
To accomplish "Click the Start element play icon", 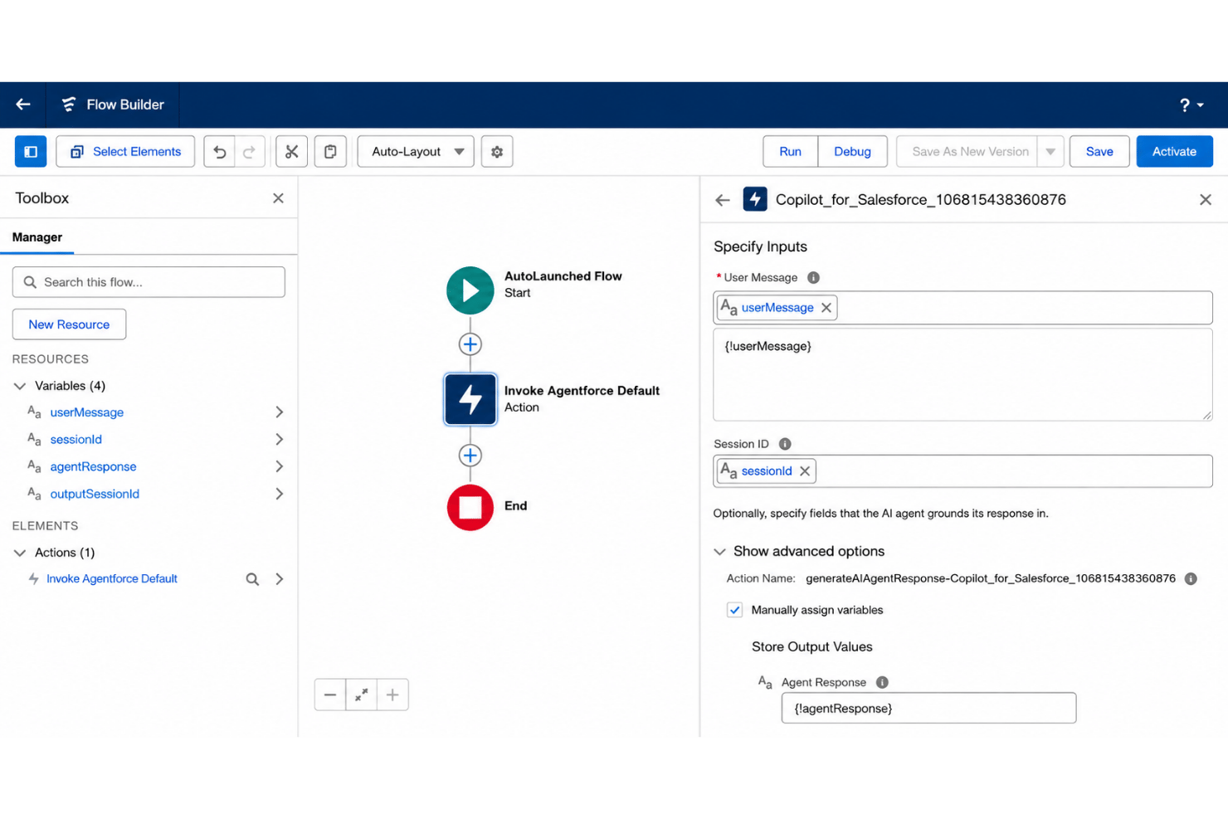I will (x=470, y=290).
